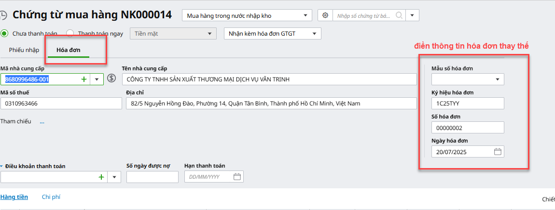
Task: Click green plus in Điều khoản thanh toán
Action: (101, 177)
